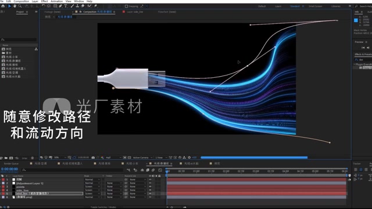
Task: Open the resolution Half dropdown
Action: pos(113,157)
